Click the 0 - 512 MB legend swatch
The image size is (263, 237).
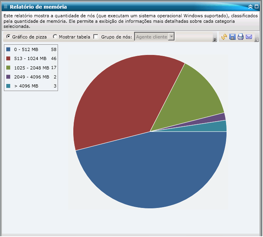point(8,49)
